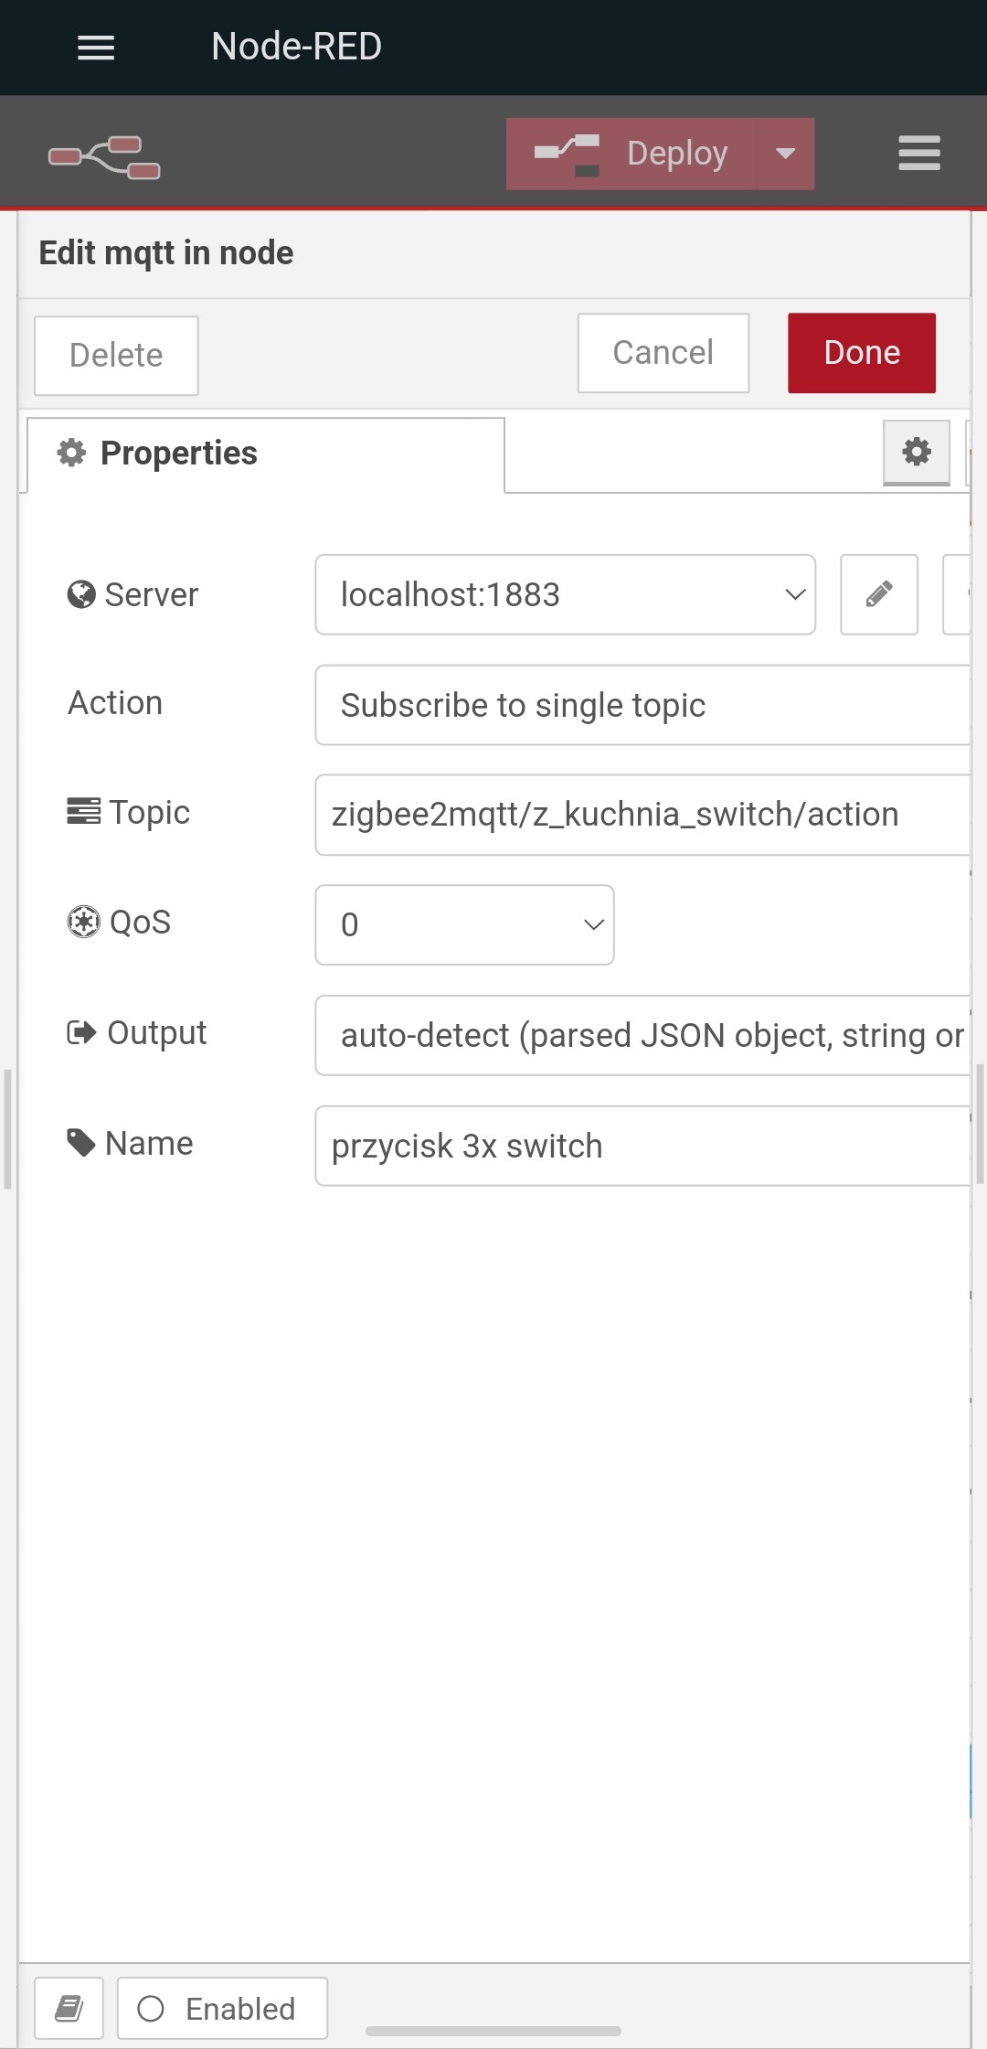
Task: Open the Action Subscribe to single topic dropdown
Action: pyautogui.click(x=642, y=705)
